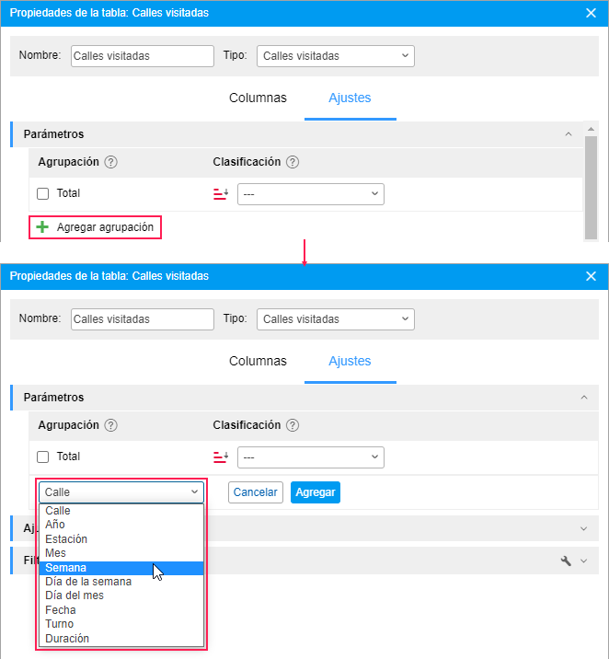Toggle the sort order icon in the bottom dialog
The image size is (609, 659).
pos(220,457)
